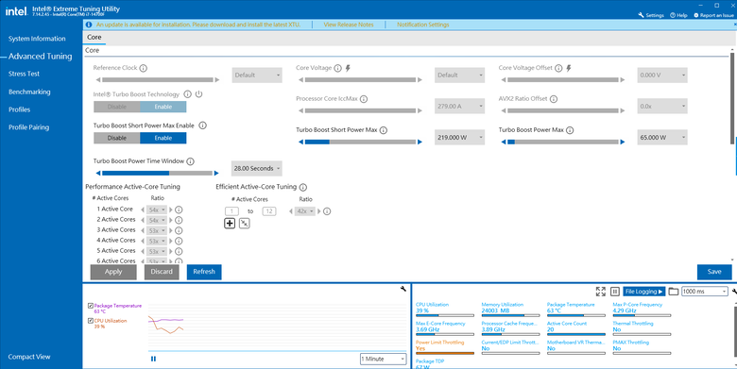The width and height of the screenshot is (737, 369).
Task: Click the Turbo Boost Technology power icon
Action: pos(198,94)
